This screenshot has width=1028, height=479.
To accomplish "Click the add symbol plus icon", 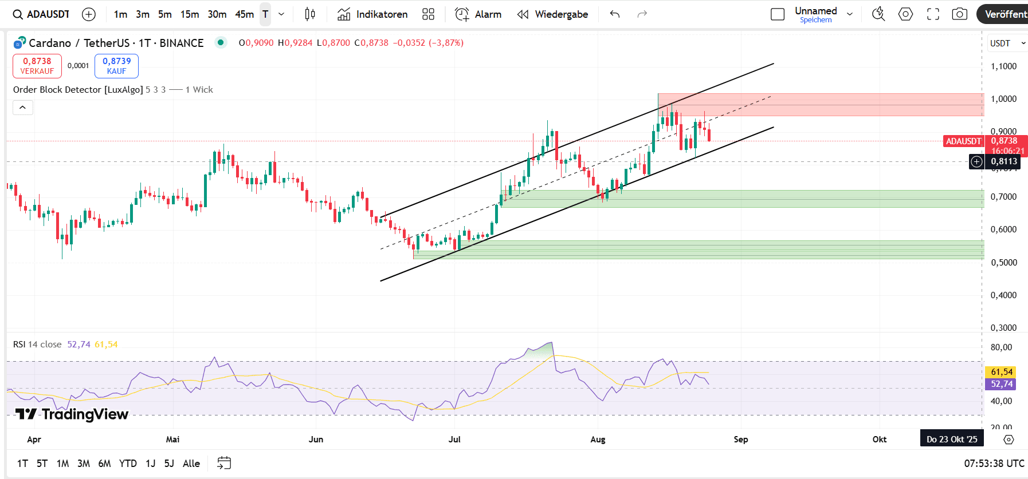I will pos(89,14).
